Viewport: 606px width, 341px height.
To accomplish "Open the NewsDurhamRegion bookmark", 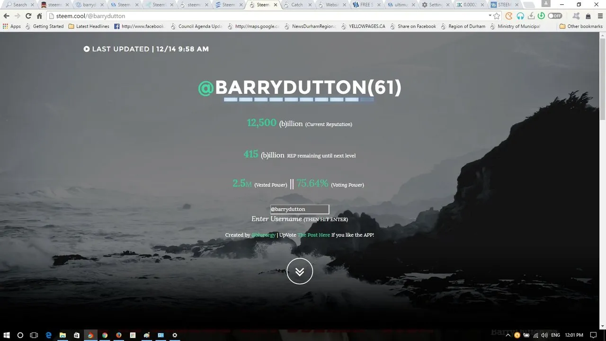I will 310,27.
